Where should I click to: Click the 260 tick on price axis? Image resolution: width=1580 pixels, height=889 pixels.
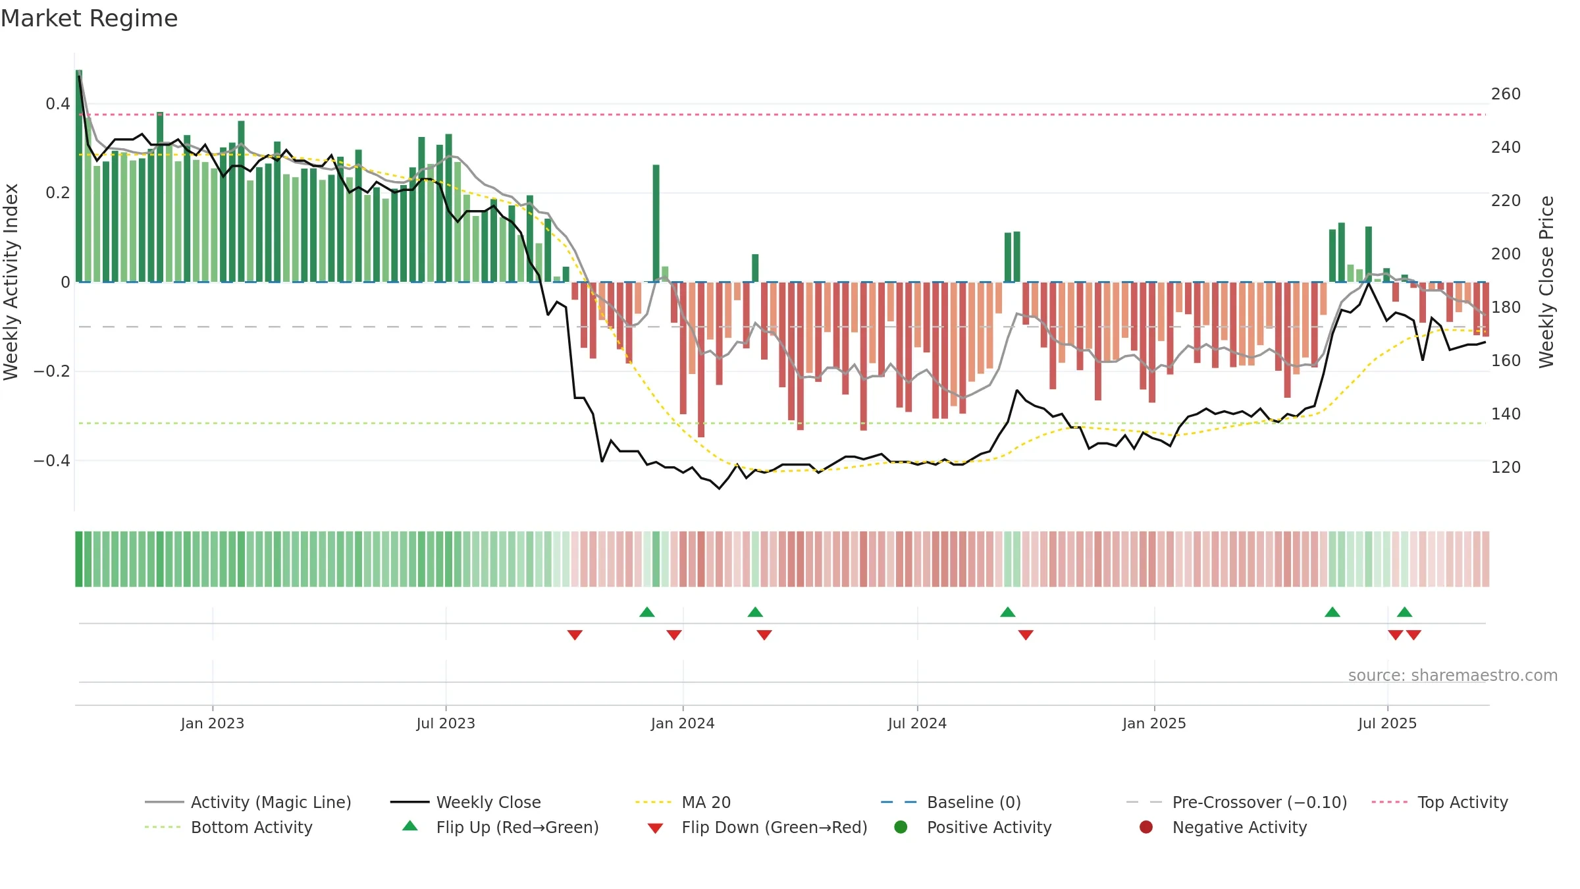pyautogui.click(x=1506, y=94)
